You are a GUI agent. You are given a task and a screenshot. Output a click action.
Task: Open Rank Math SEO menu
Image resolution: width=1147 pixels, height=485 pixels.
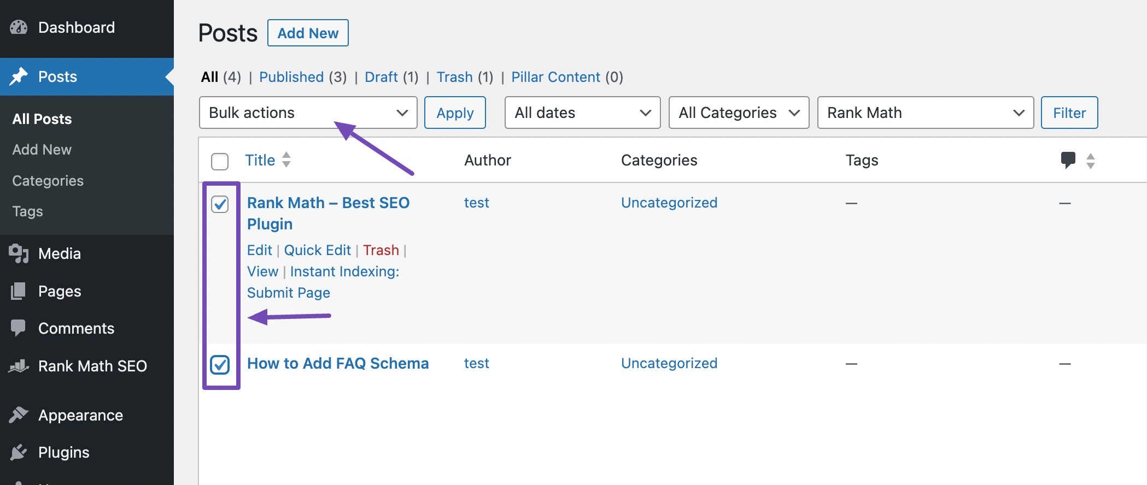92,366
